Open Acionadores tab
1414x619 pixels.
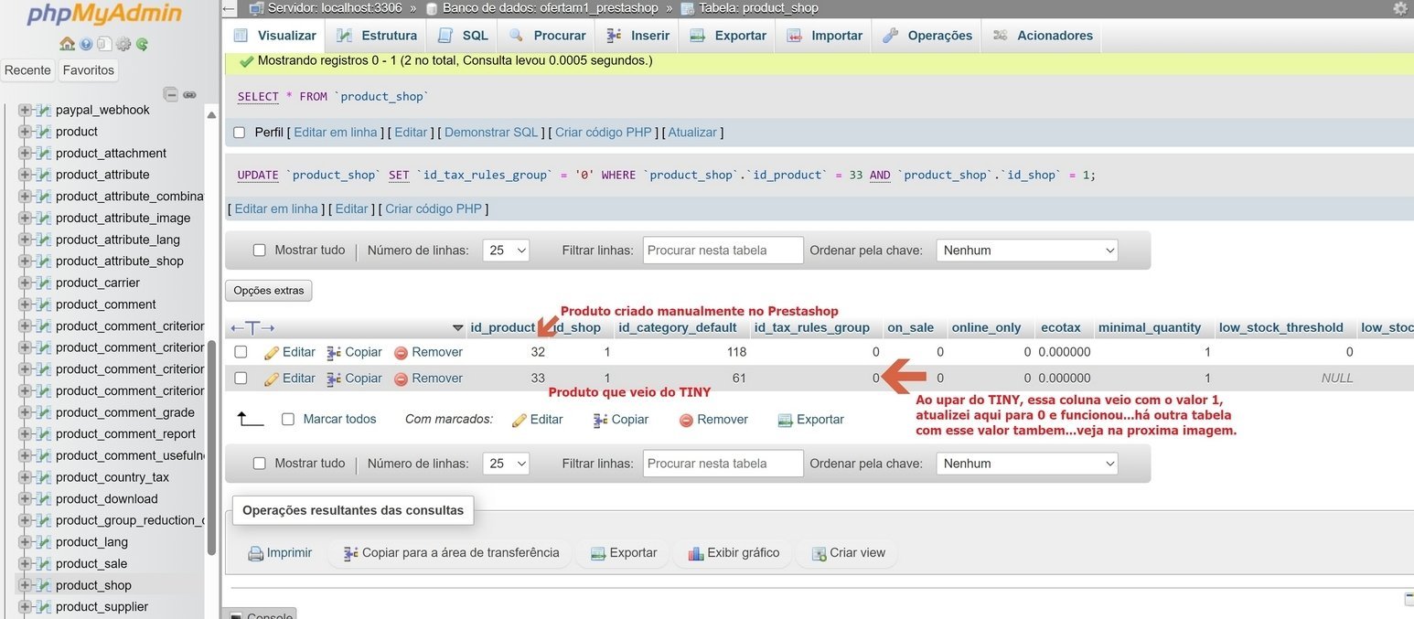(x=1043, y=36)
